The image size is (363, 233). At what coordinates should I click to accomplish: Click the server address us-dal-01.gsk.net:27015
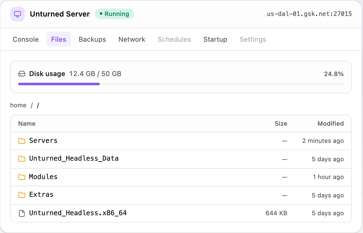pyautogui.click(x=309, y=14)
